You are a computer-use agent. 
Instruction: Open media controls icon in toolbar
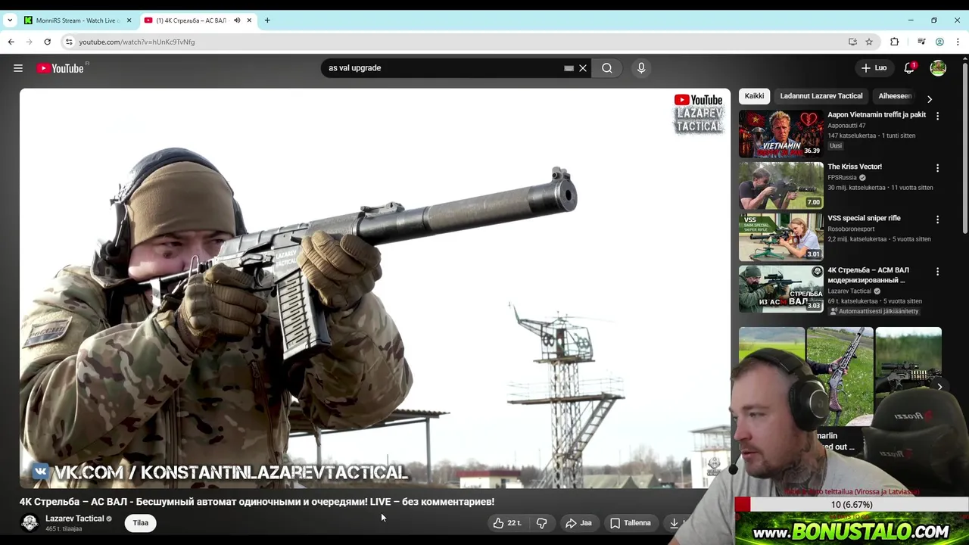point(921,42)
